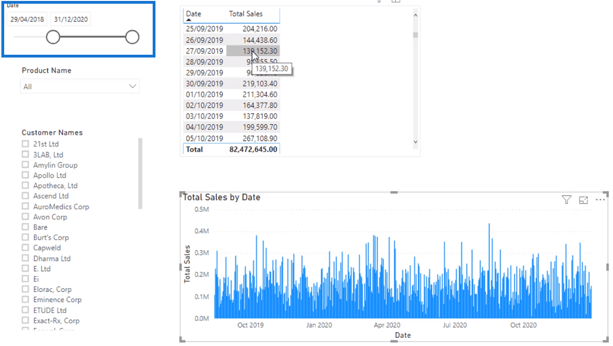
Task: Open focus mode for Total Sales chart
Action: (583, 200)
